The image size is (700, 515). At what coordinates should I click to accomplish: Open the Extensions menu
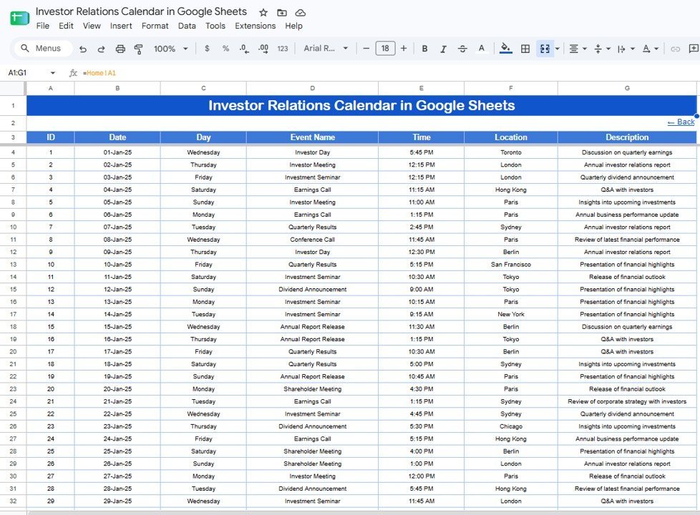(x=256, y=26)
